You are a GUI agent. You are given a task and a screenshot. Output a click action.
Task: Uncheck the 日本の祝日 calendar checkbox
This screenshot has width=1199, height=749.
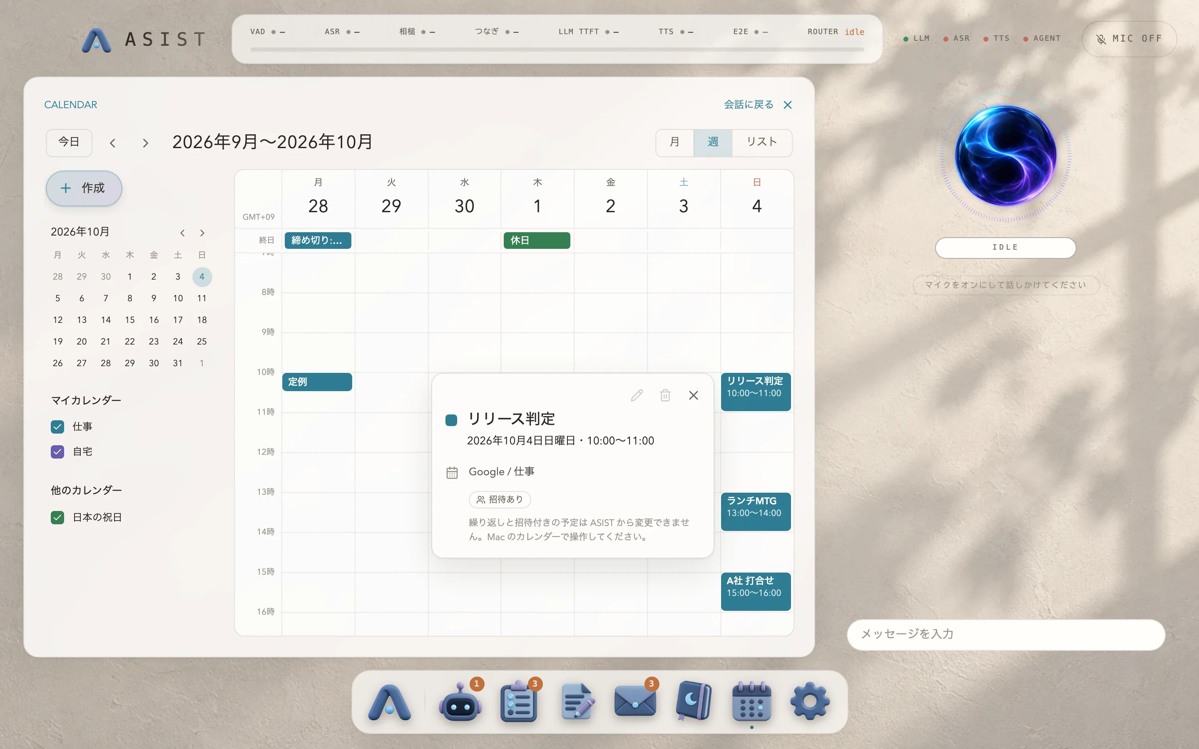[57, 518]
